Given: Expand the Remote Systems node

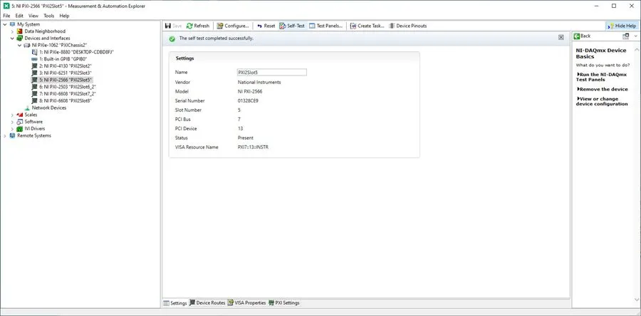Looking at the screenshot, I should tap(4, 136).
